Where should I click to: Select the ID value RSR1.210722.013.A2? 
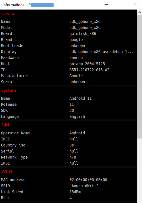coord(89,70)
